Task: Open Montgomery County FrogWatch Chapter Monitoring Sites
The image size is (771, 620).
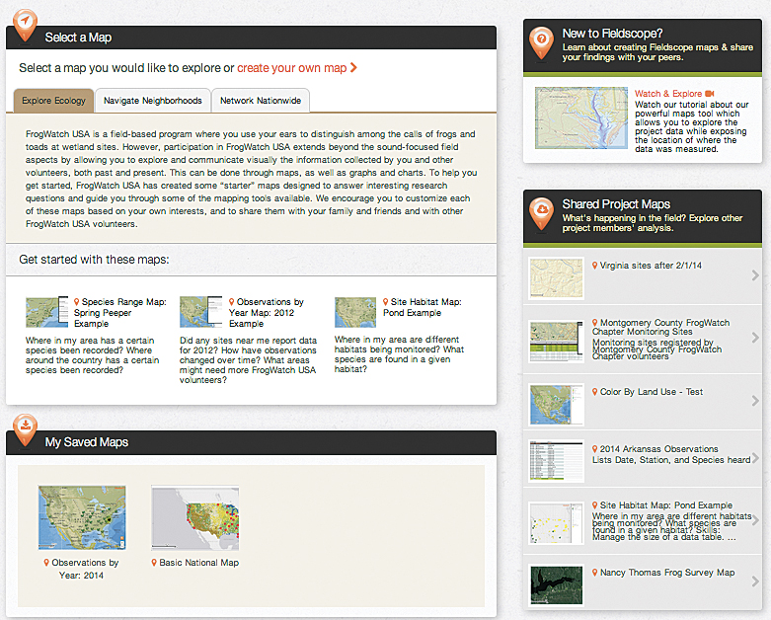Action: click(x=660, y=327)
